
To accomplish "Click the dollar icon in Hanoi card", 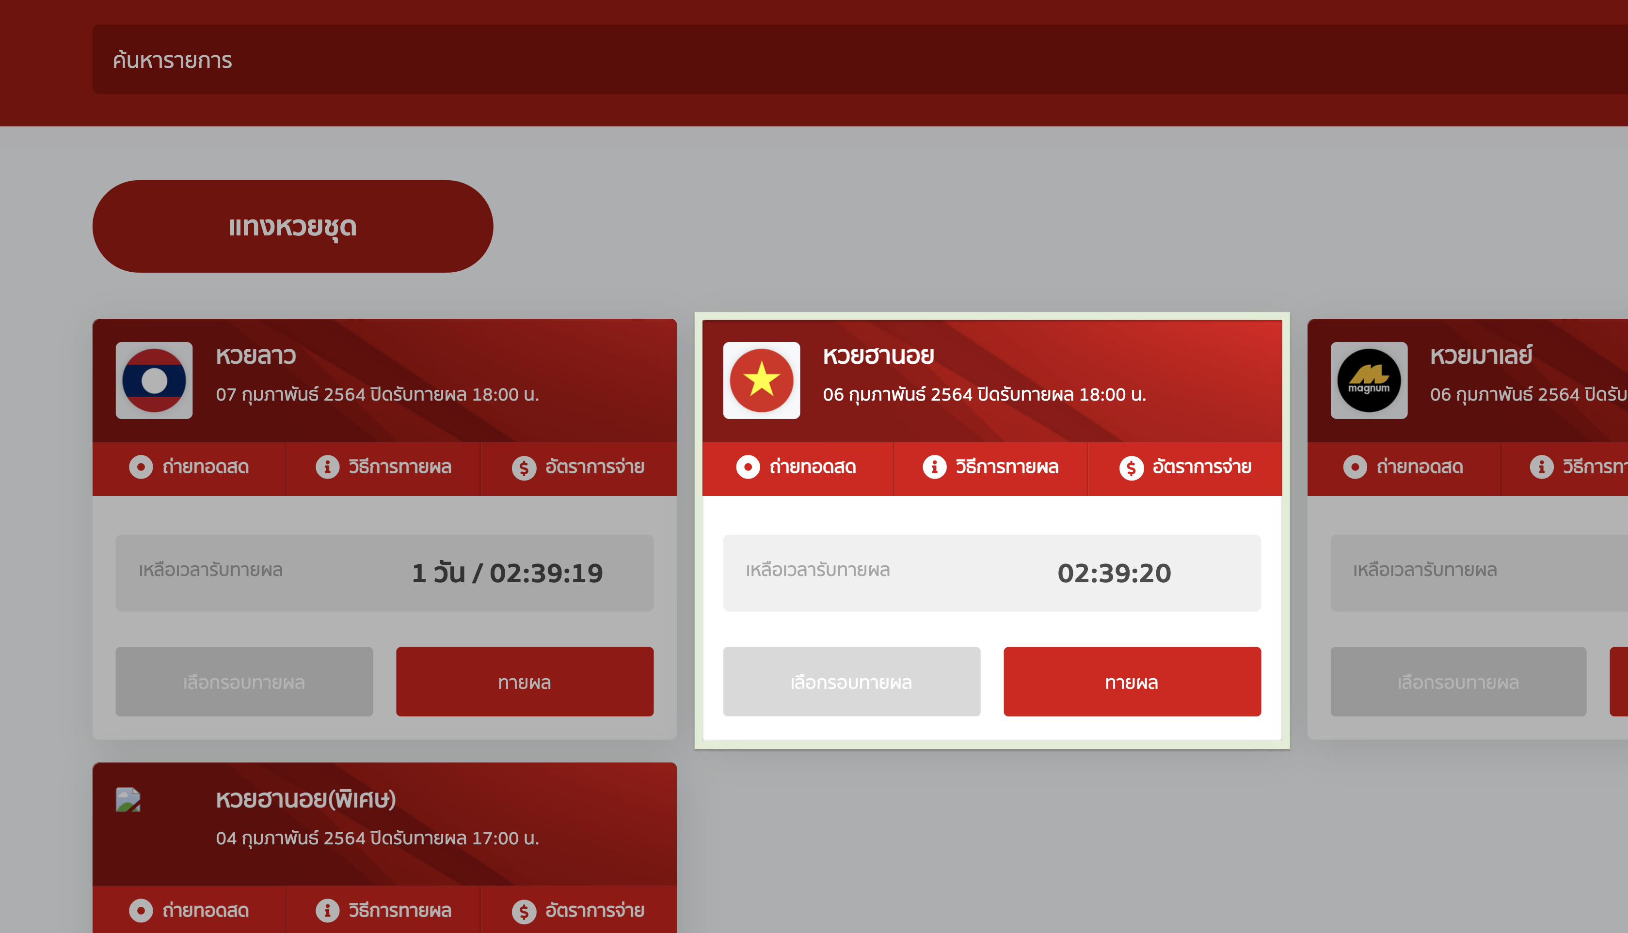I will [x=1131, y=468].
